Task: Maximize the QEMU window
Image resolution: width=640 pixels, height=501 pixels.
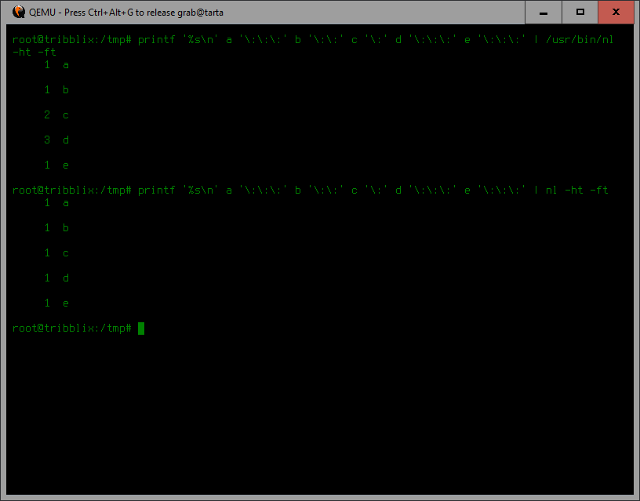Action: click(x=580, y=12)
